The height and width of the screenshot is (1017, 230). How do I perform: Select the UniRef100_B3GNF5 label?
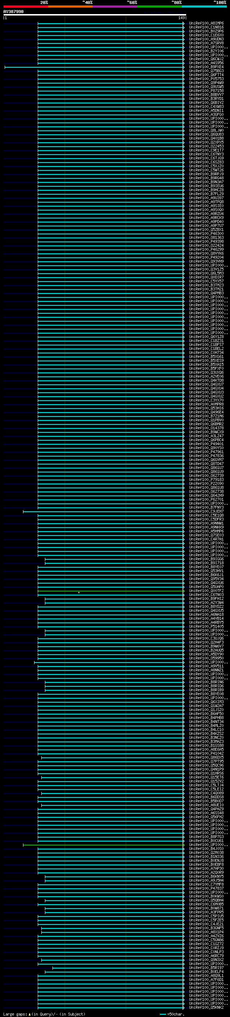(206, 928)
